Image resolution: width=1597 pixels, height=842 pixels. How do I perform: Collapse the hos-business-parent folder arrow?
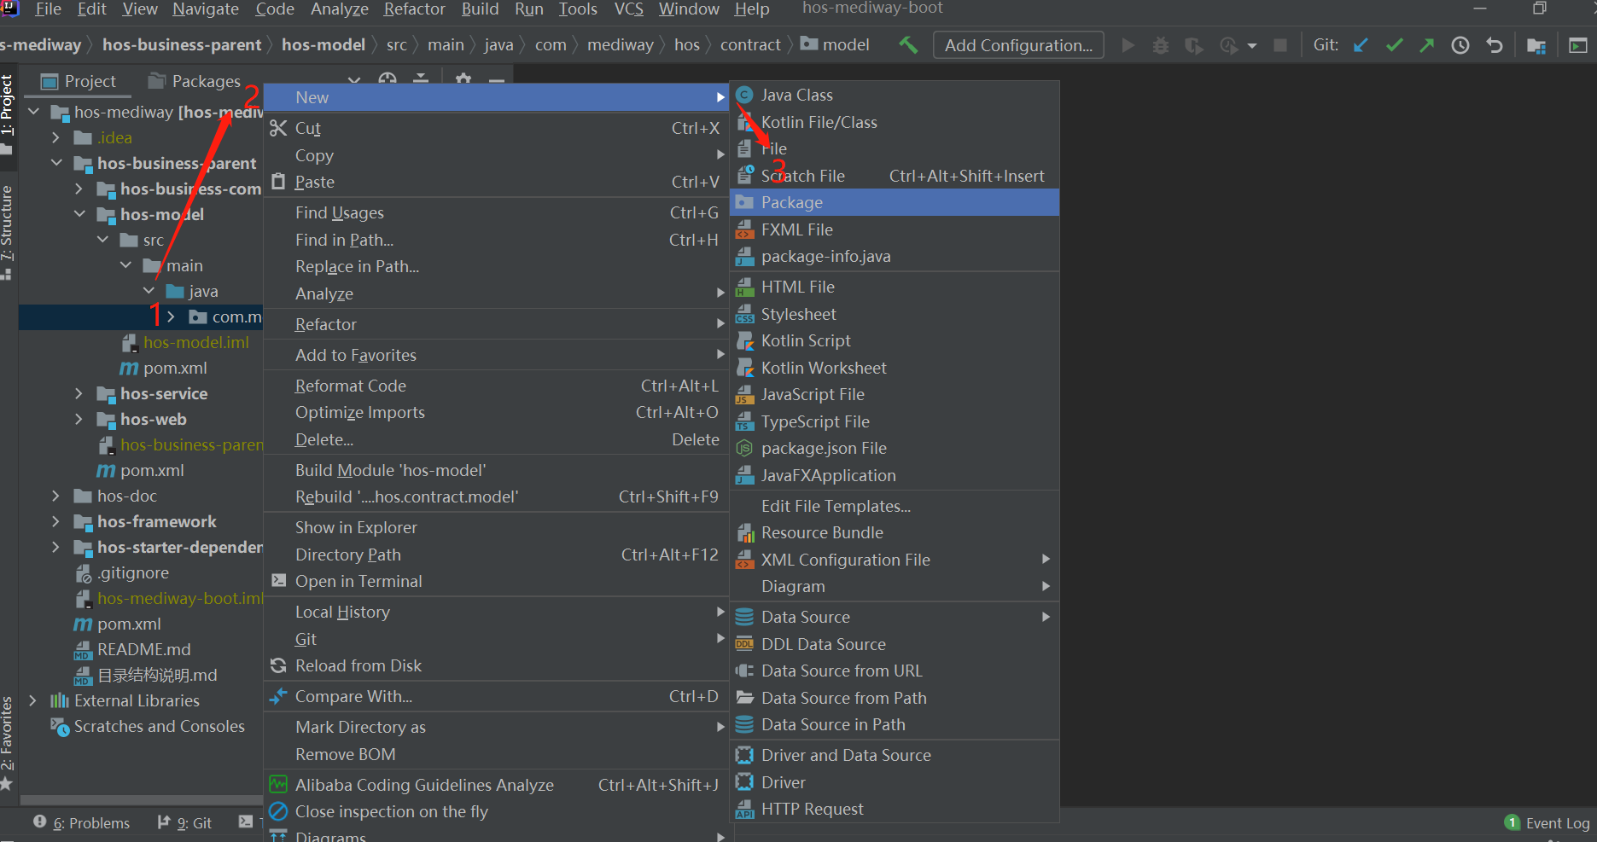pos(55,163)
